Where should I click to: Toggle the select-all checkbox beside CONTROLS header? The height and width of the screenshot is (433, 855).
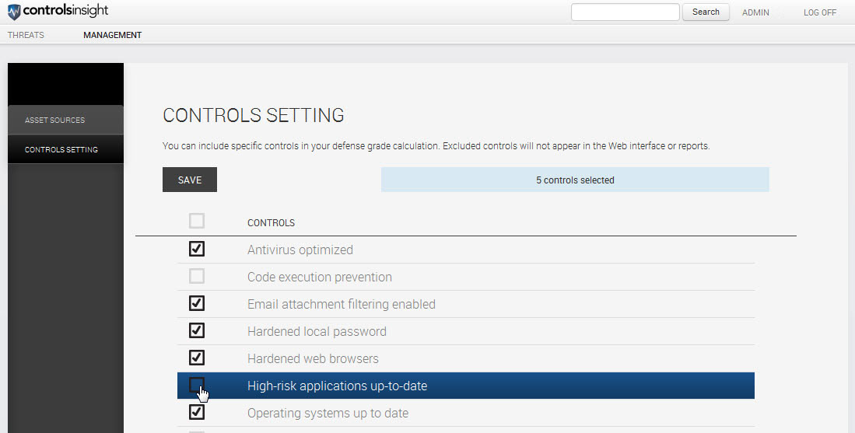tap(197, 222)
